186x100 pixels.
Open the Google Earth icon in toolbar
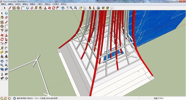pyautogui.click(x=98, y=8)
